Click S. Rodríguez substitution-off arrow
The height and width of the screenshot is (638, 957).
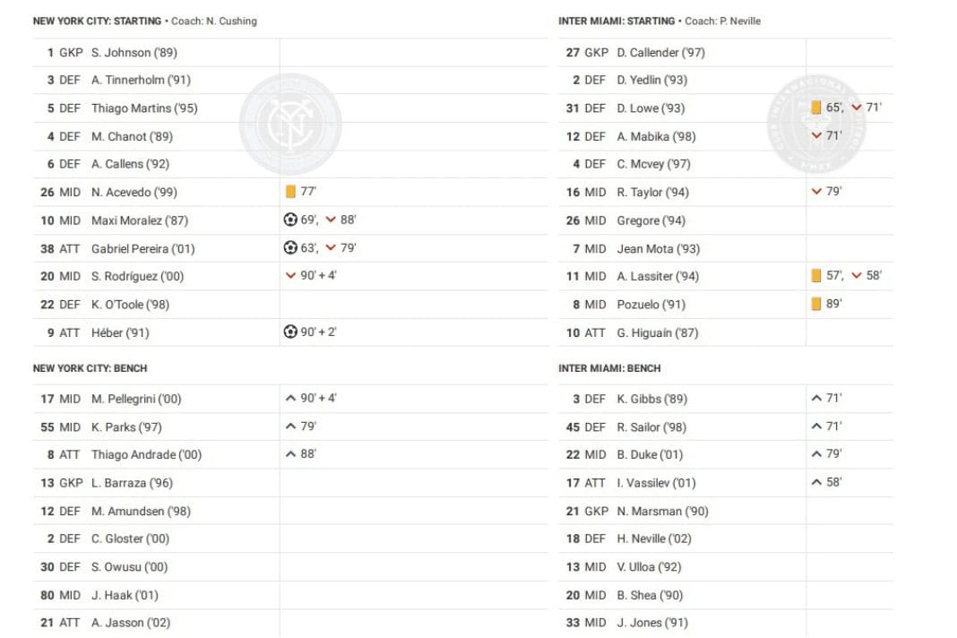pyautogui.click(x=290, y=276)
